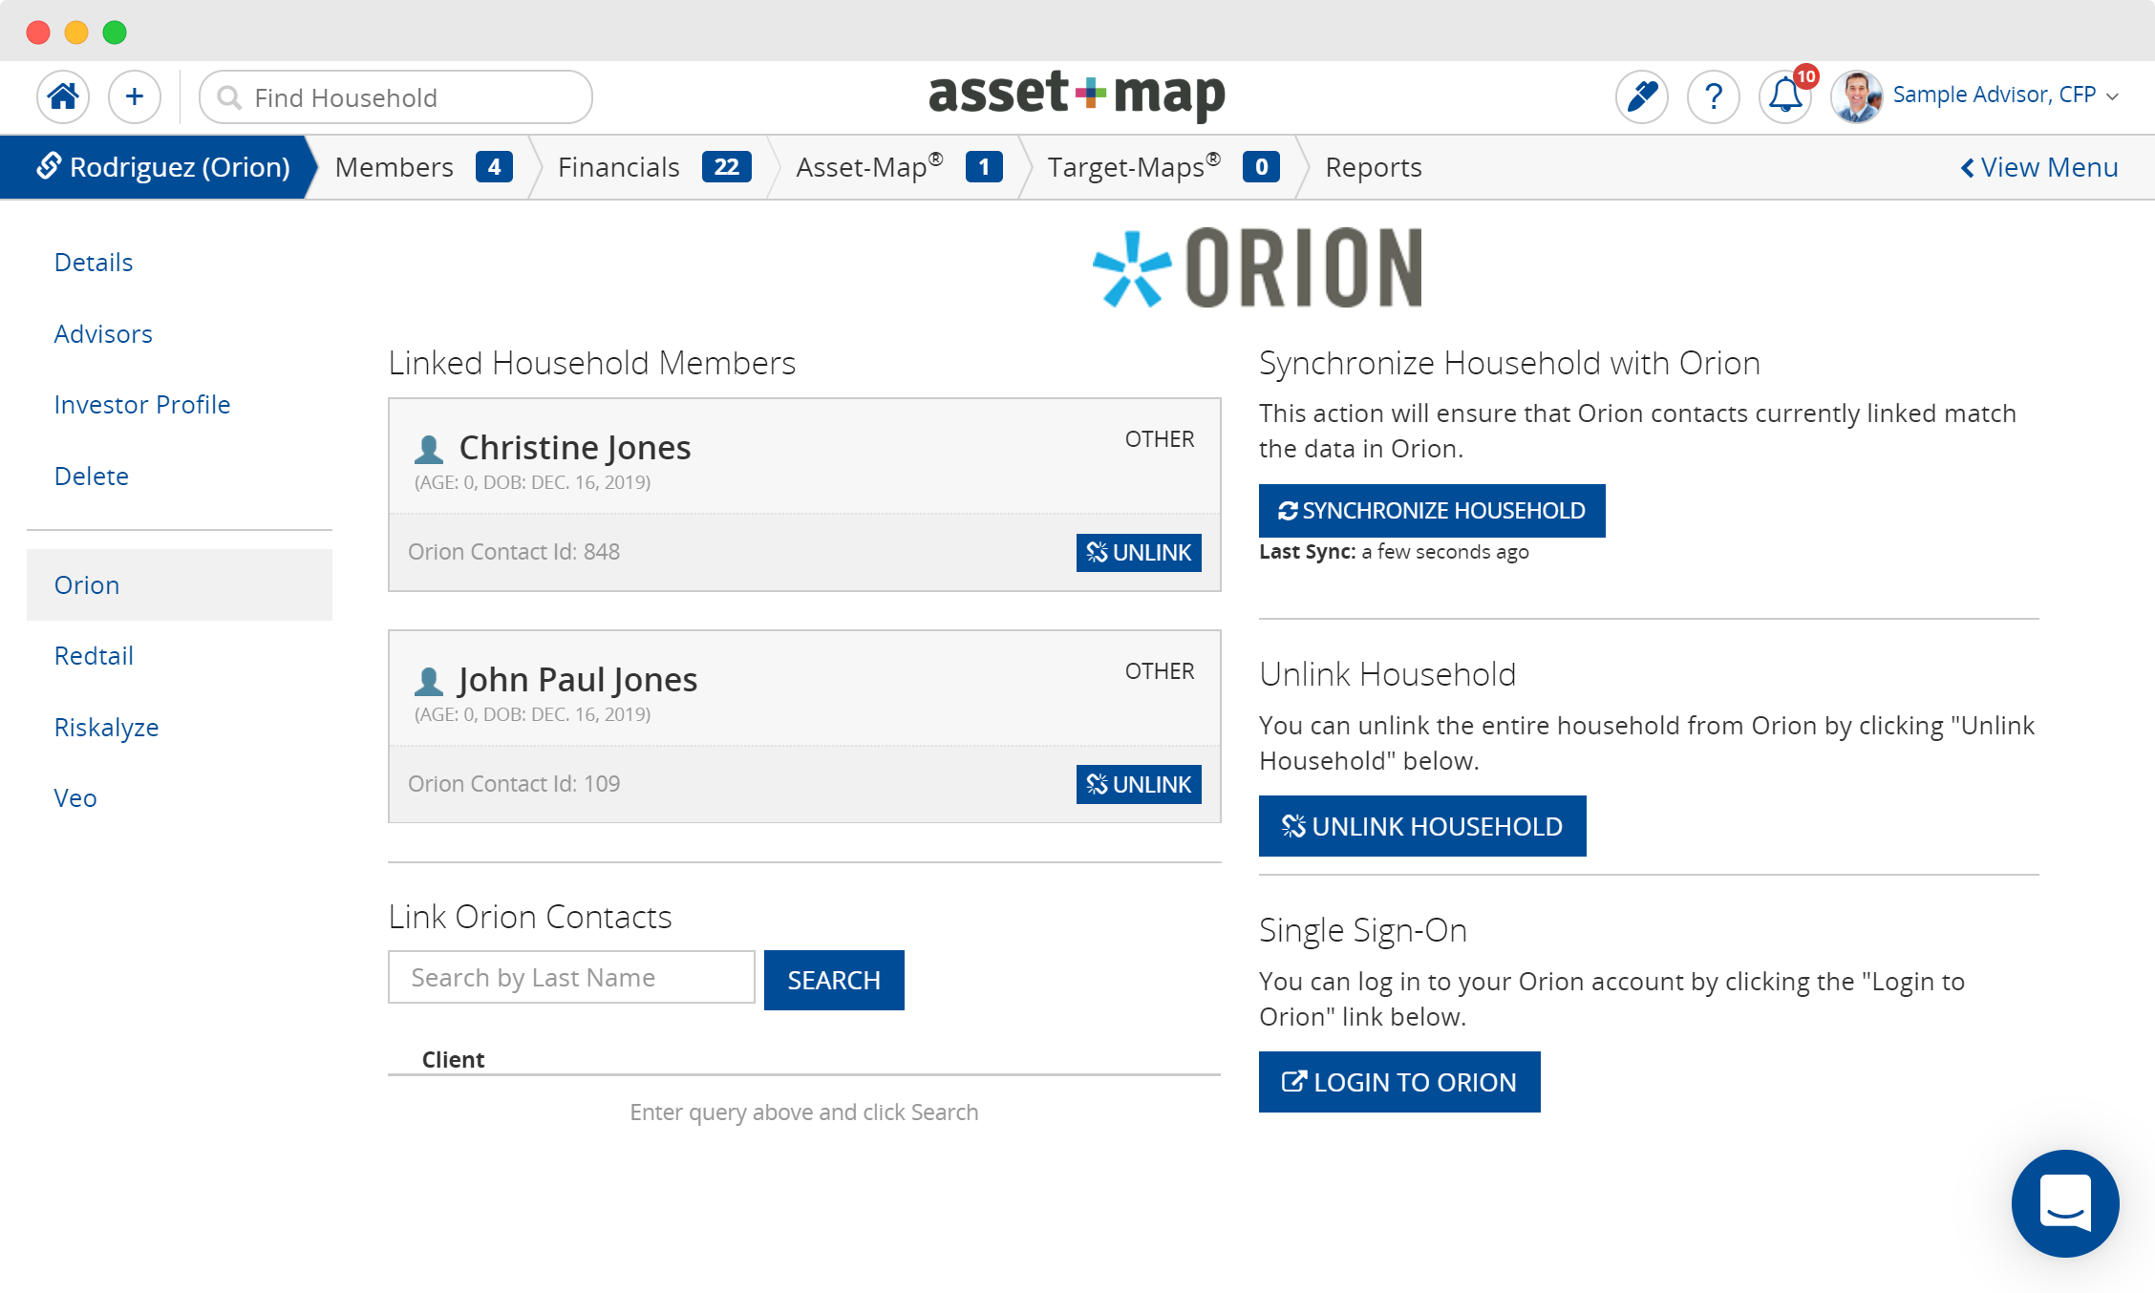Open the Reports tab
Viewport: 2155px width, 1293px height.
pos(1373,166)
